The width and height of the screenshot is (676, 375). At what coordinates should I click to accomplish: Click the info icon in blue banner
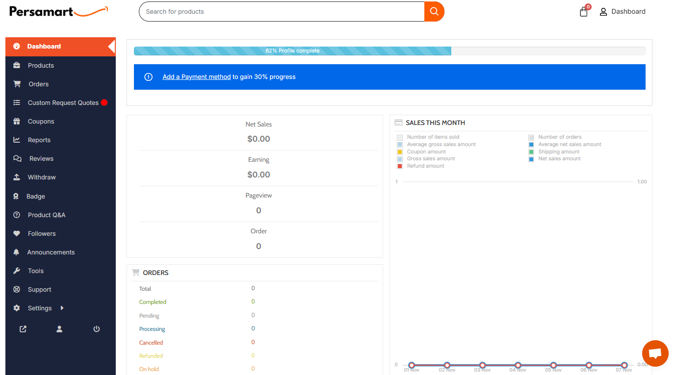pyautogui.click(x=148, y=77)
